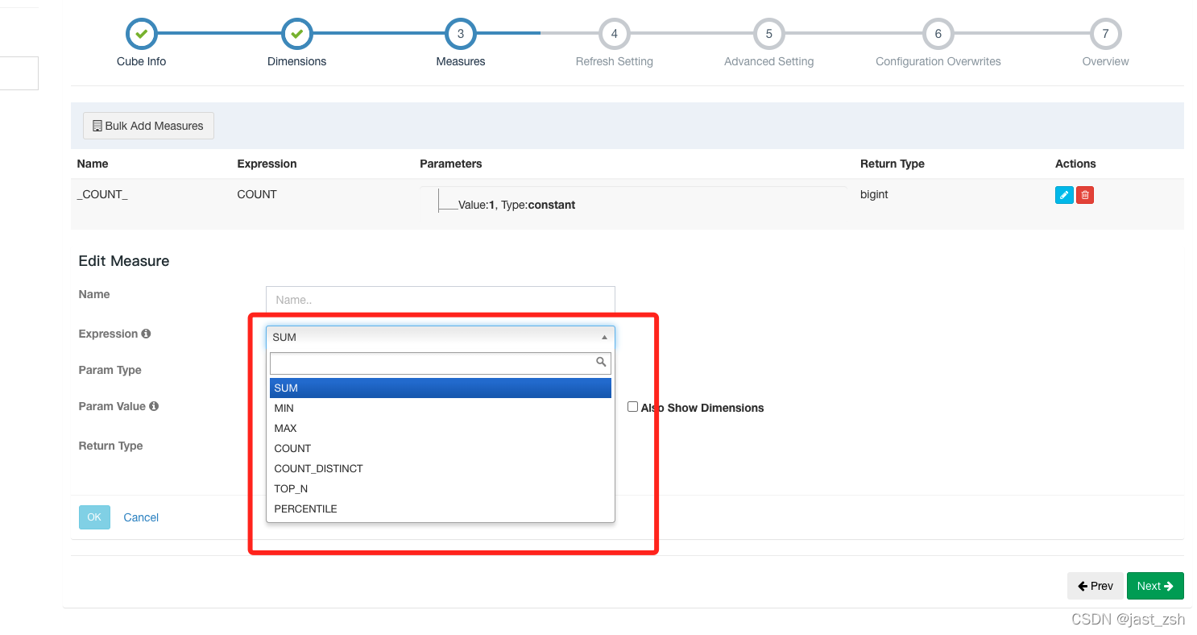Go to step 2 Dimensions circle
1197x635 pixels.
pyautogui.click(x=296, y=34)
